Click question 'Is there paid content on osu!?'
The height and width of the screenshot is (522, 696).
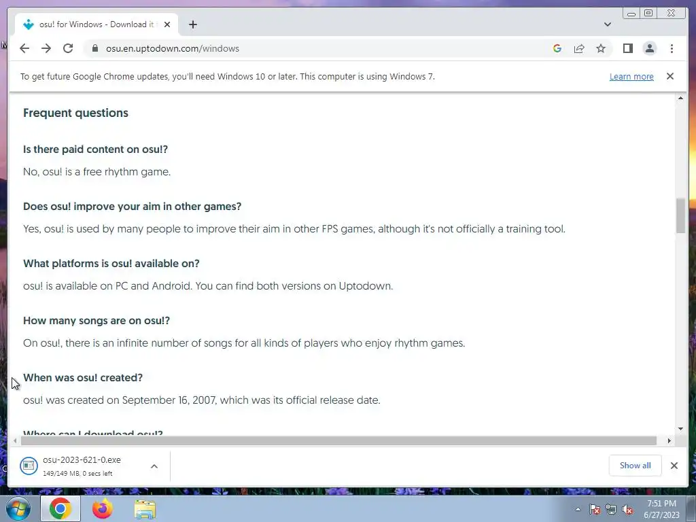pyautogui.click(x=95, y=149)
